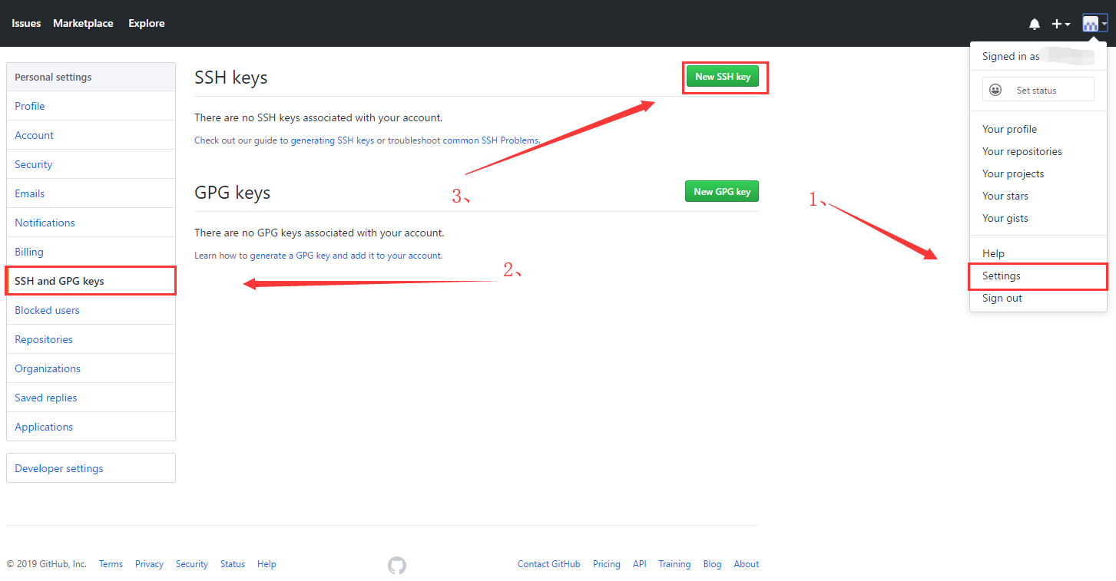The image size is (1116, 581).
Task: Open Organizations in settings sidebar
Action: [91, 368]
